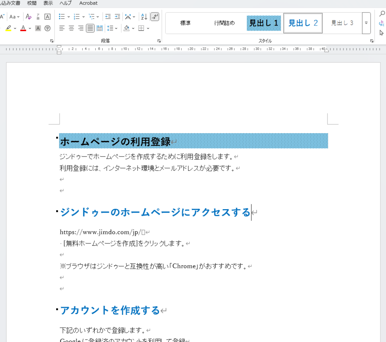Click the distributed alignment icon

(x=100, y=28)
